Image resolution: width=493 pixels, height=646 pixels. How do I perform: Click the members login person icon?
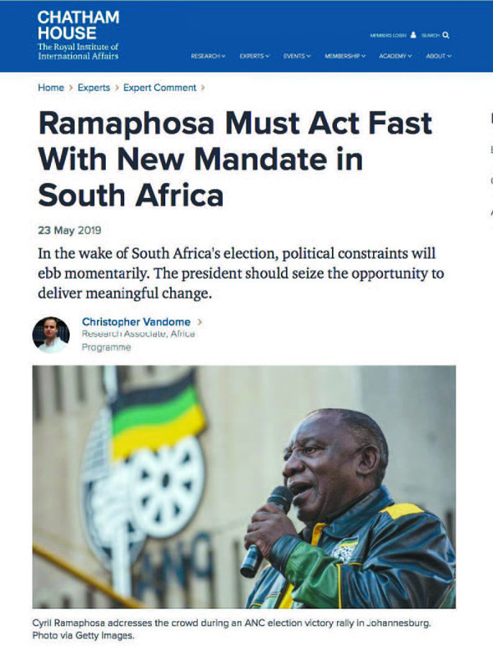(413, 35)
